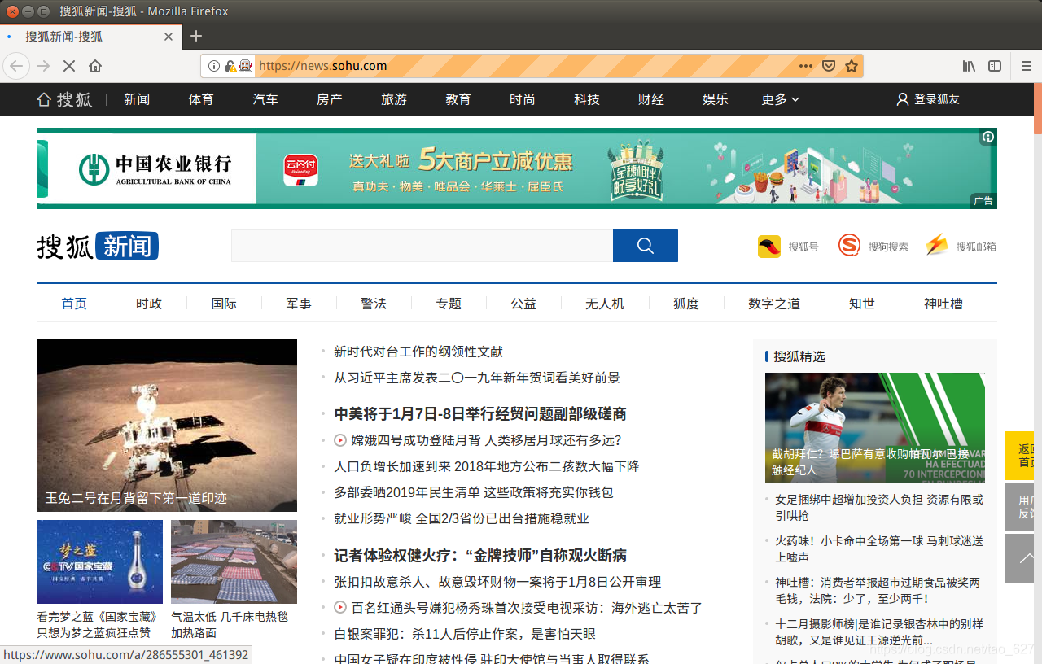Open 新闻 in the top black navbar
The image size is (1042, 664).
coord(137,99)
